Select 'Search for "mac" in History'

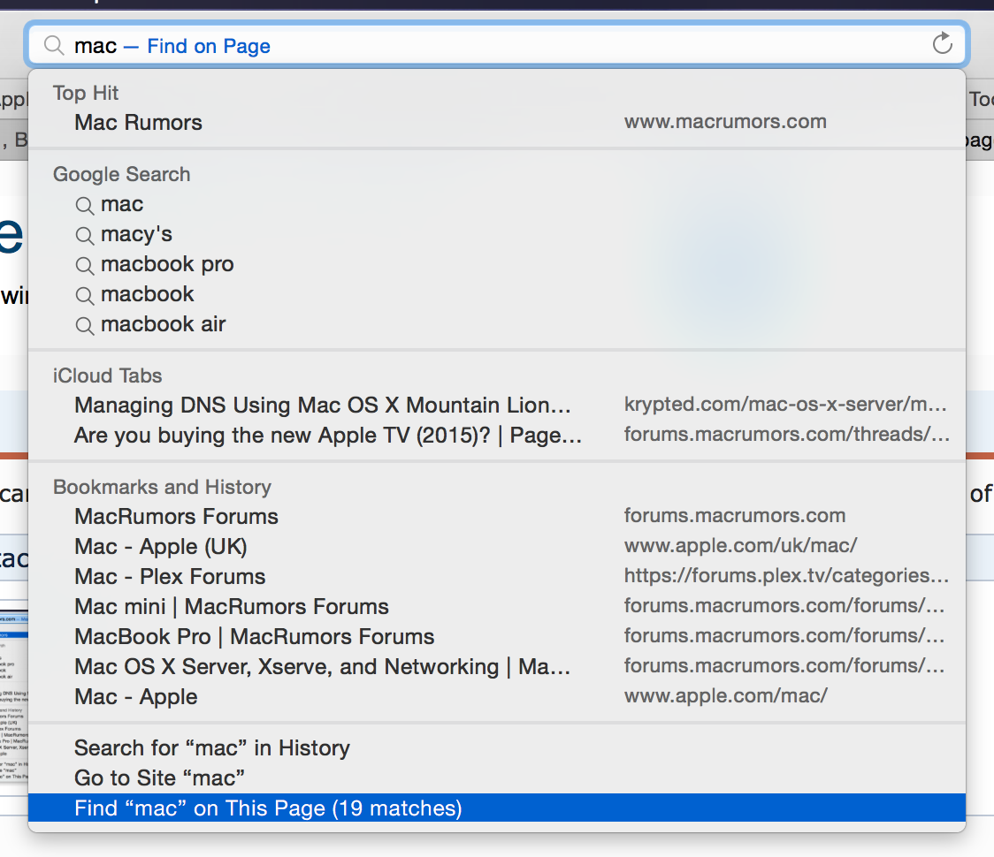coord(496,748)
